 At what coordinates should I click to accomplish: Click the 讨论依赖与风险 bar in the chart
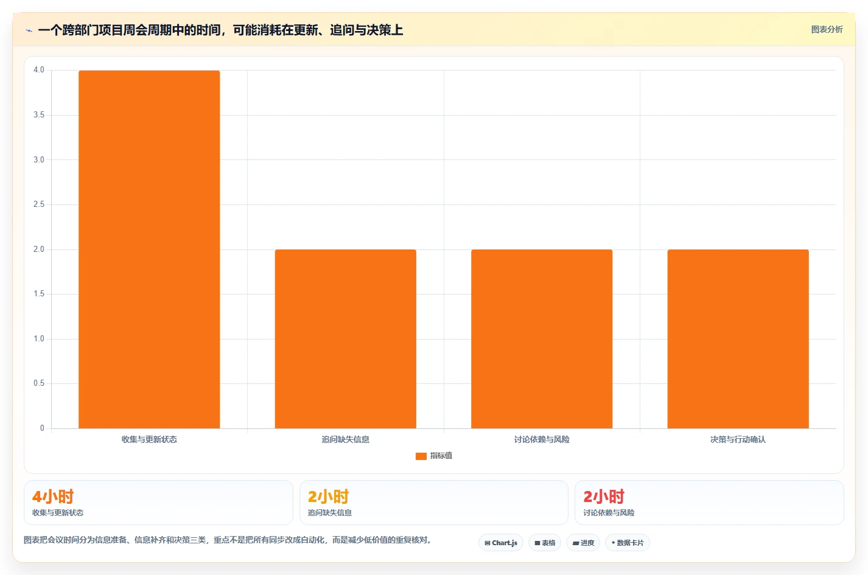click(x=542, y=339)
